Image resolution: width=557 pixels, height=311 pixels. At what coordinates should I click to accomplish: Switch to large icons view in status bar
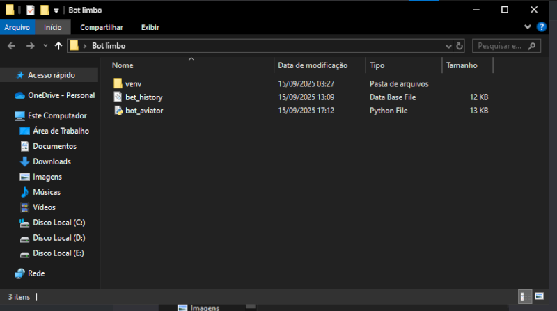pos(538,297)
